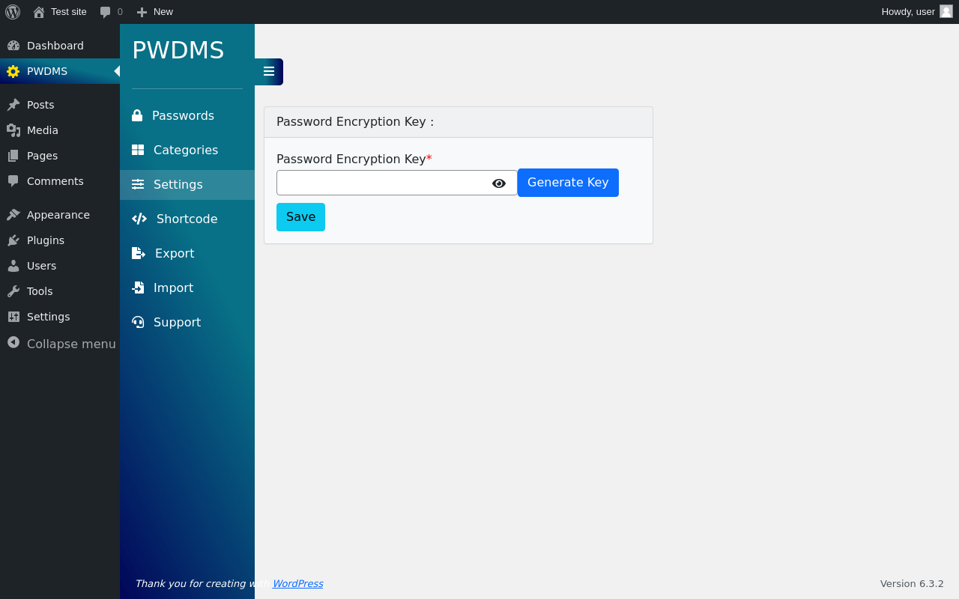Open the Howdy, user account menu

point(916,12)
